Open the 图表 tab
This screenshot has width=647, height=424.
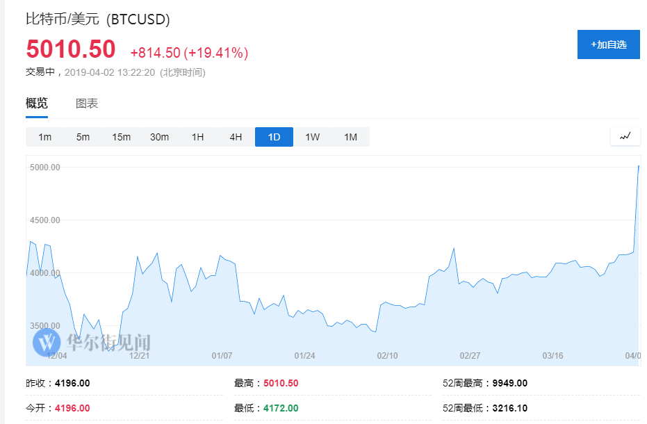pos(87,103)
